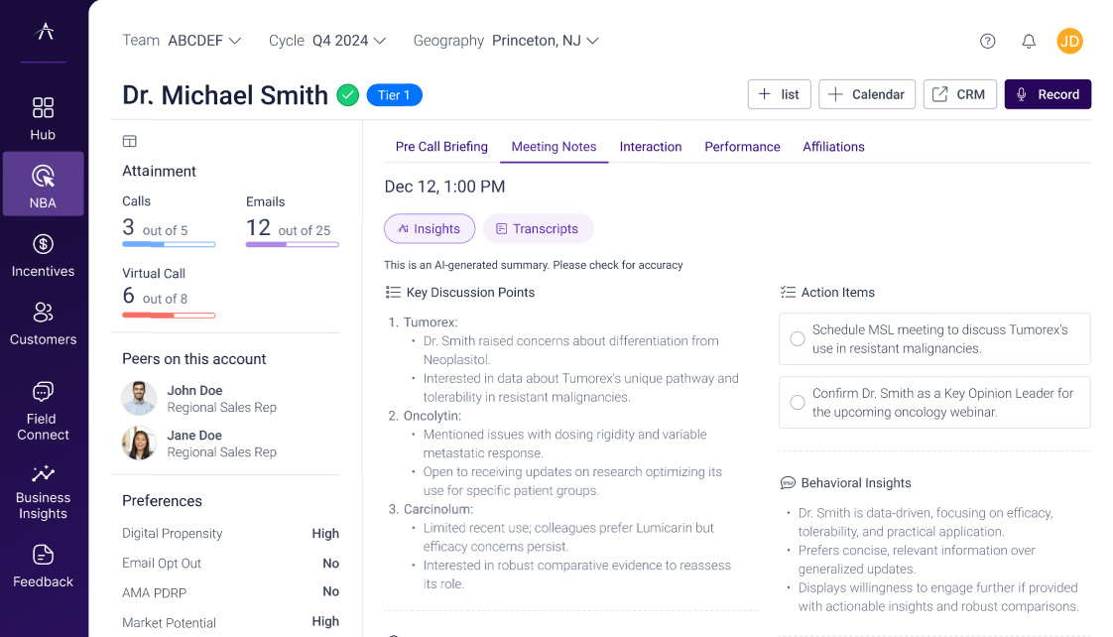1113x637 pixels.
Task: Check off Confirm Key Opinion Leader item
Action: (798, 403)
